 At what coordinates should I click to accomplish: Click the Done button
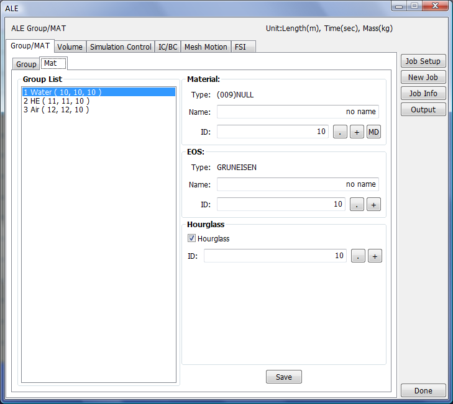coord(423,390)
